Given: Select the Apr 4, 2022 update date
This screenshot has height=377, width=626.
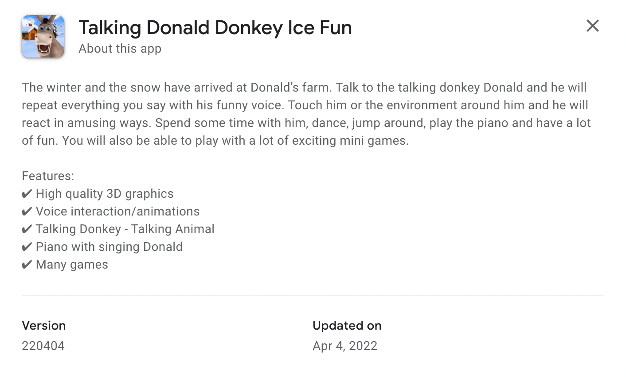Looking at the screenshot, I should pos(345,346).
